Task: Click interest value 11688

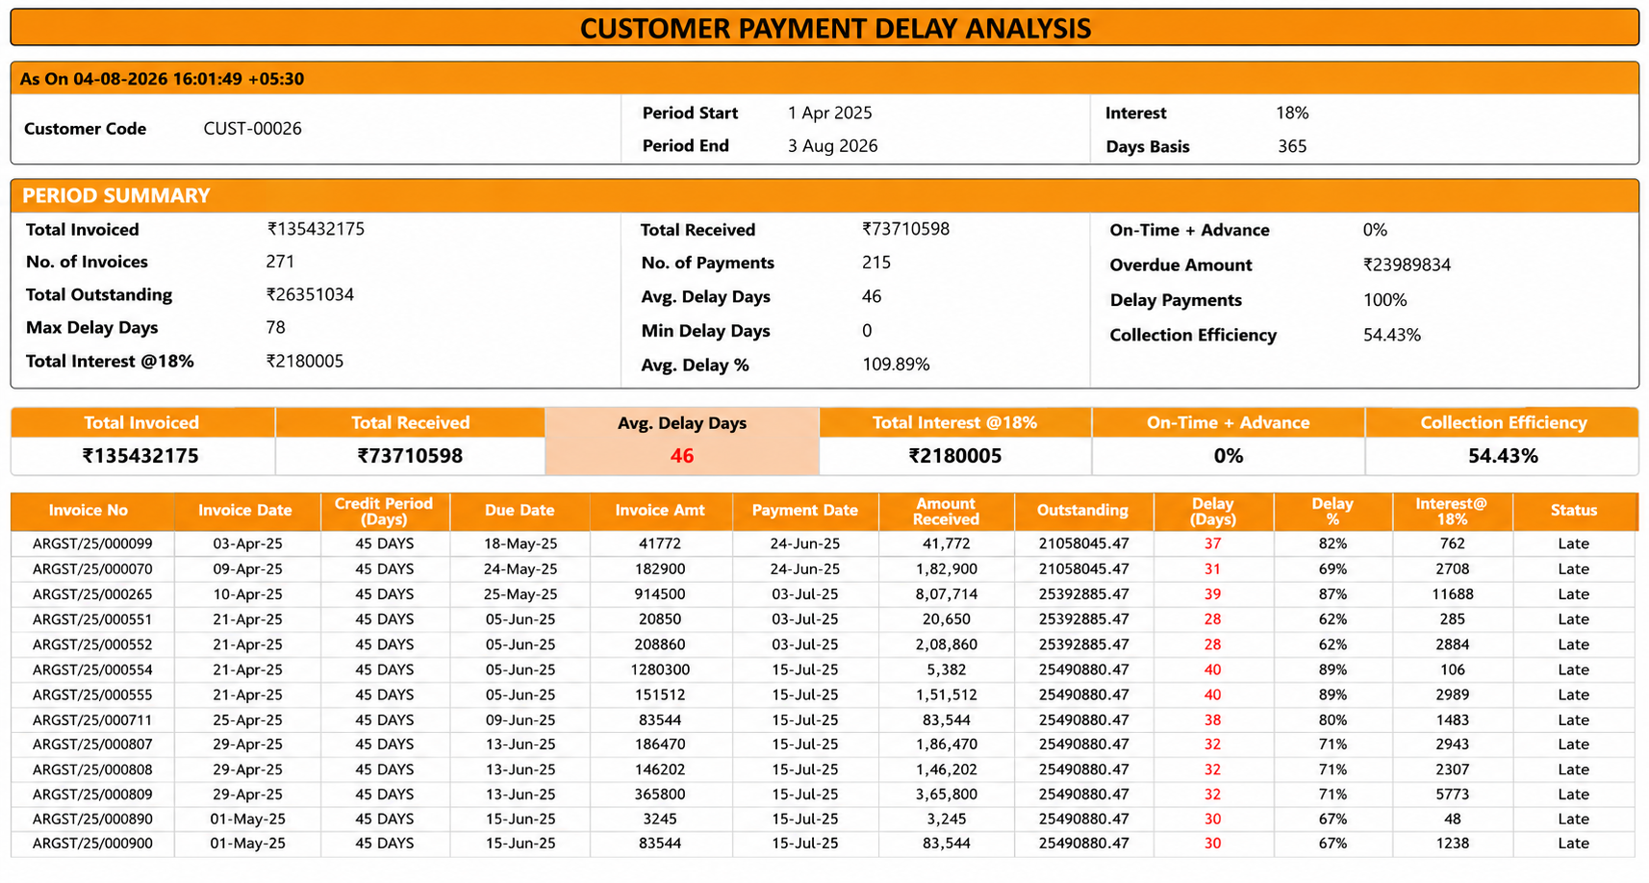Action: point(1452,594)
